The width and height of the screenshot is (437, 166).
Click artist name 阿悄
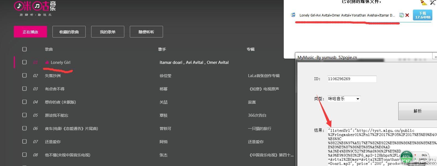point(164,142)
